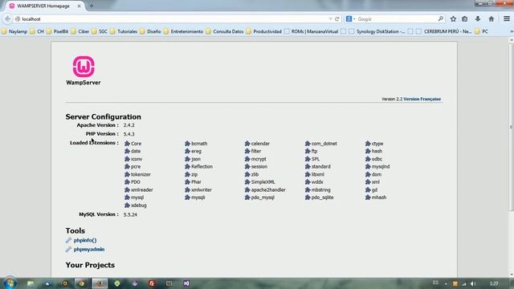Bookmark this page with the star icon
The image size is (514, 289).
(x=453, y=19)
